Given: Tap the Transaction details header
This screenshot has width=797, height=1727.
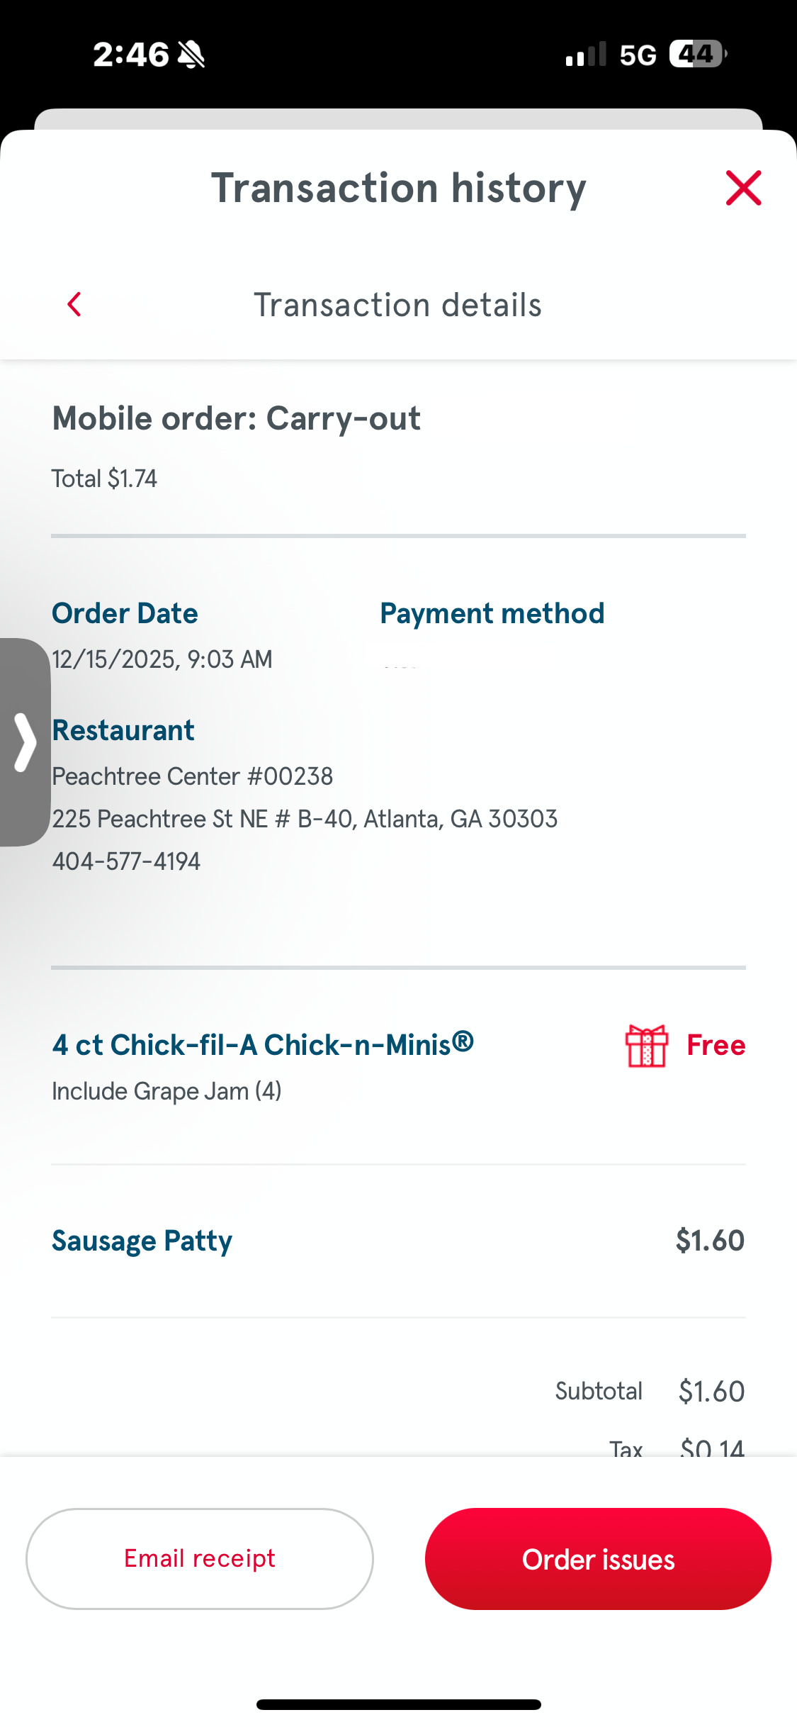Looking at the screenshot, I should (x=397, y=305).
